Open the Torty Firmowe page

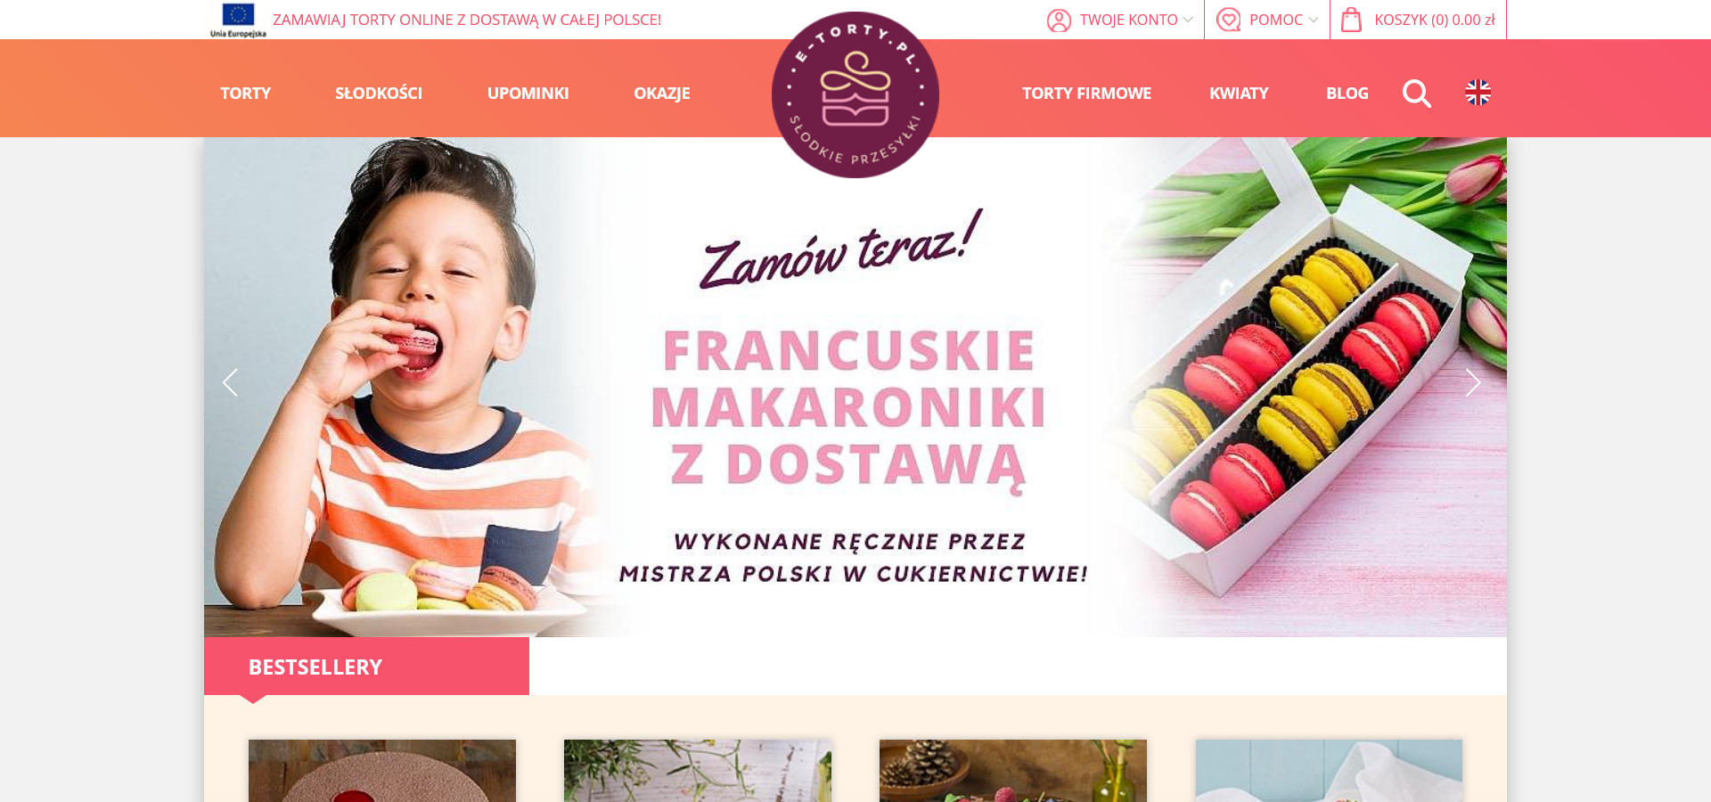point(1086,94)
